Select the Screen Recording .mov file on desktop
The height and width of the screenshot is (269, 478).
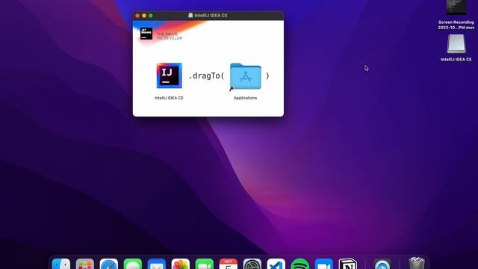pos(456,7)
